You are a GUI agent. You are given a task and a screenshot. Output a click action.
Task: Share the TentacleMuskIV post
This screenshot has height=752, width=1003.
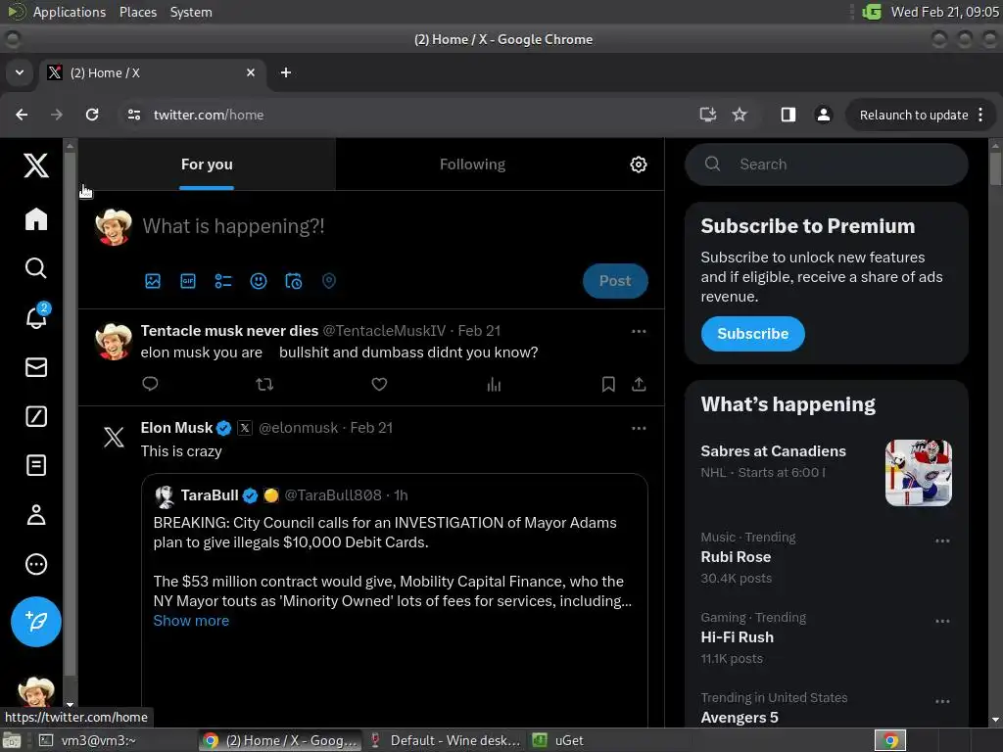[639, 384]
